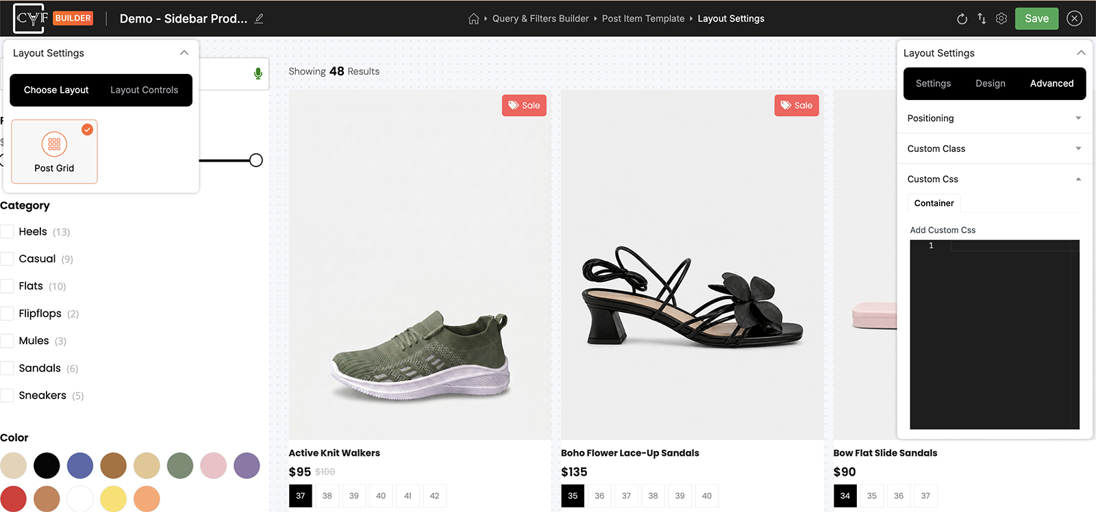The image size is (1096, 512).
Task: Click the price range slider right handle
Action: [256, 160]
